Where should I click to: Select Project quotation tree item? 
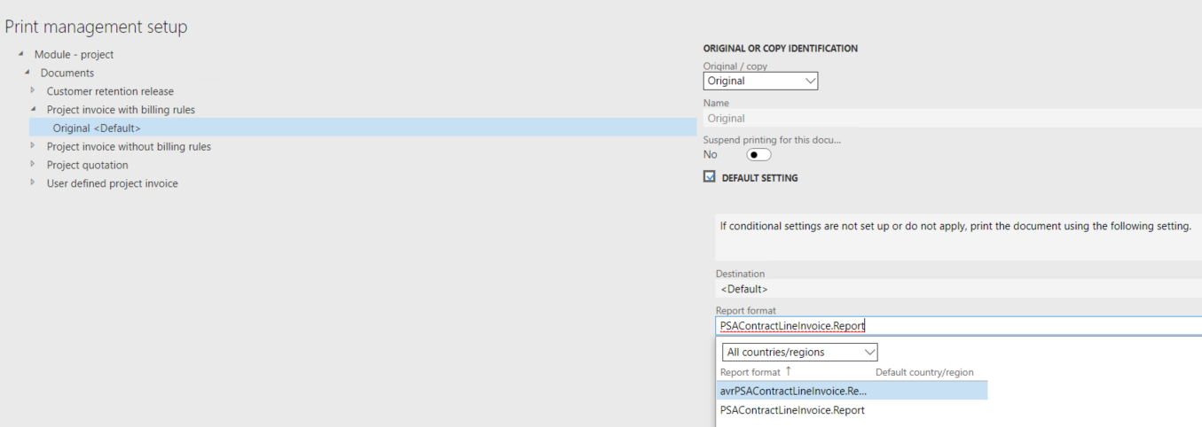coord(87,165)
